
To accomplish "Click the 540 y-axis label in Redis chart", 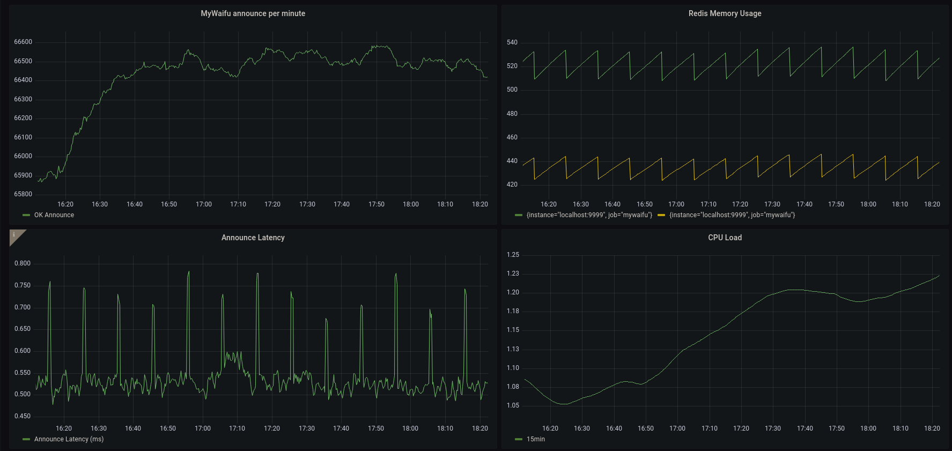I will tap(512, 42).
